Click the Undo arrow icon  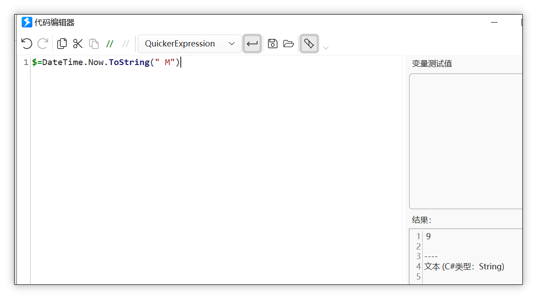pyautogui.click(x=27, y=43)
